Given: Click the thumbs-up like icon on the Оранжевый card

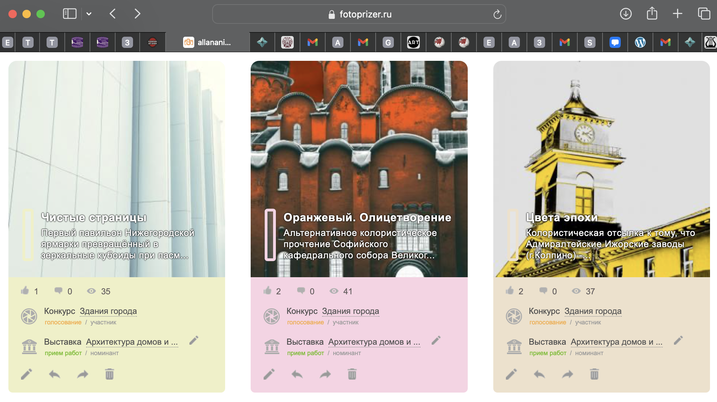Looking at the screenshot, I should tap(267, 290).
